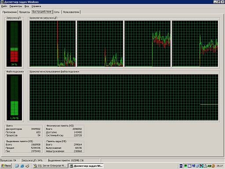
Task: Click the second CPU history graph
Action: pos(100,44)
